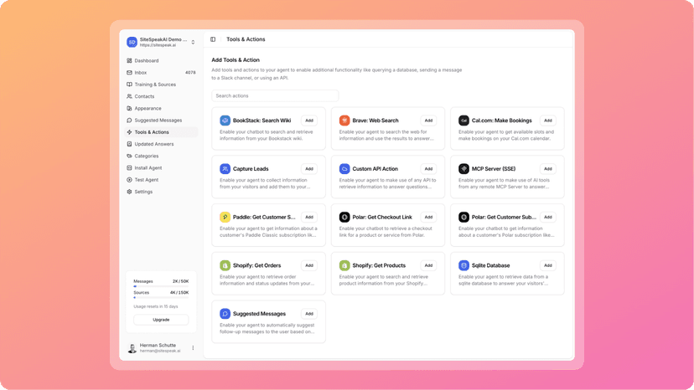This screenshot has height=390, width=694.
Task: Select Training & Sources menu item
Action: pos(161,85)
